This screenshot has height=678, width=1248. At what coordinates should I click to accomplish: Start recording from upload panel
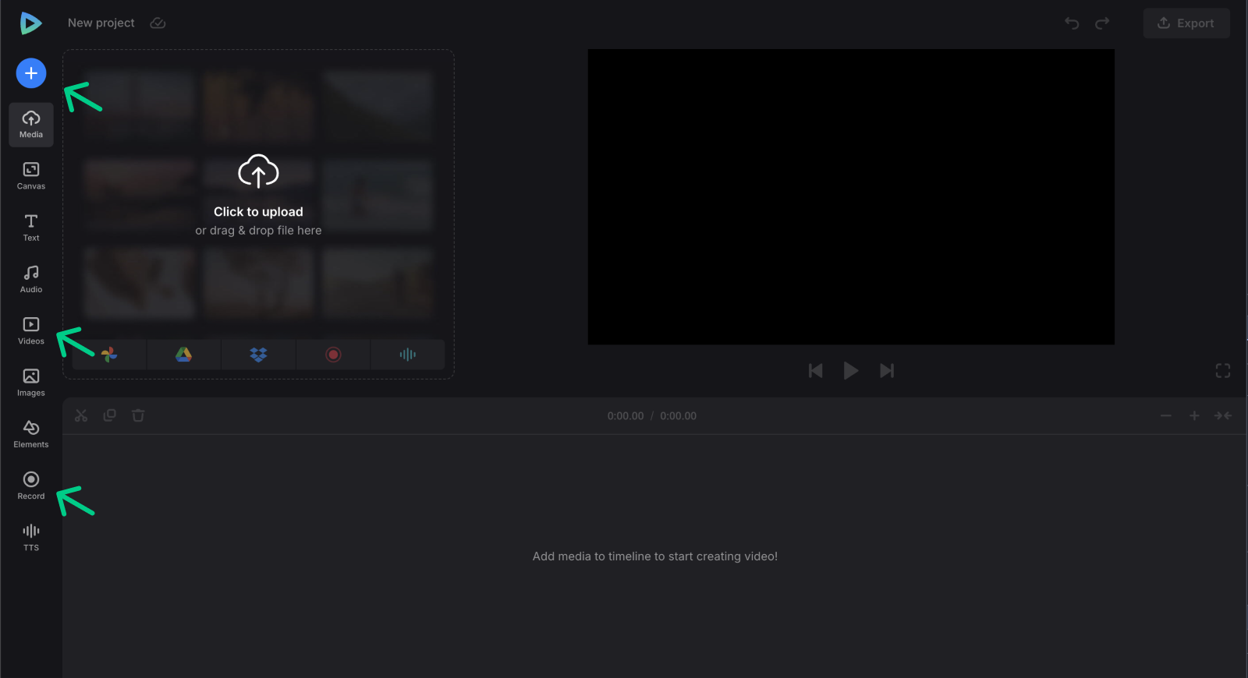(333, 355)
